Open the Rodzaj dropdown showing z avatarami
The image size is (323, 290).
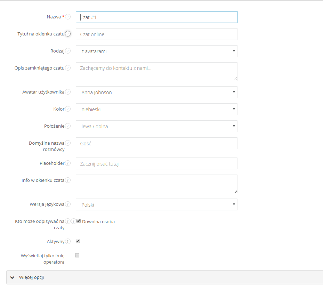tap(156, 51)
